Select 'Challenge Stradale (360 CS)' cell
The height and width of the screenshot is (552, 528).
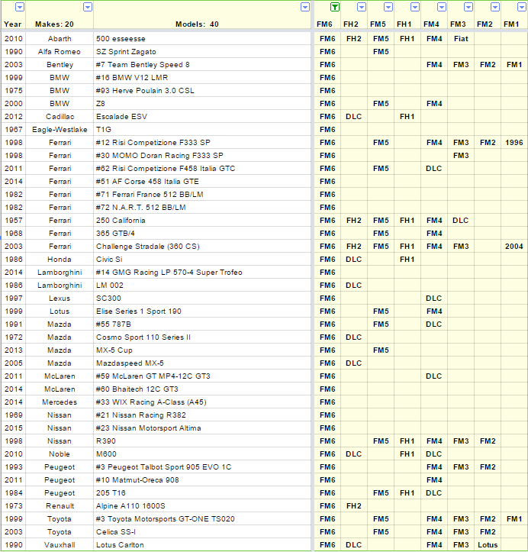tap(202, 247)
